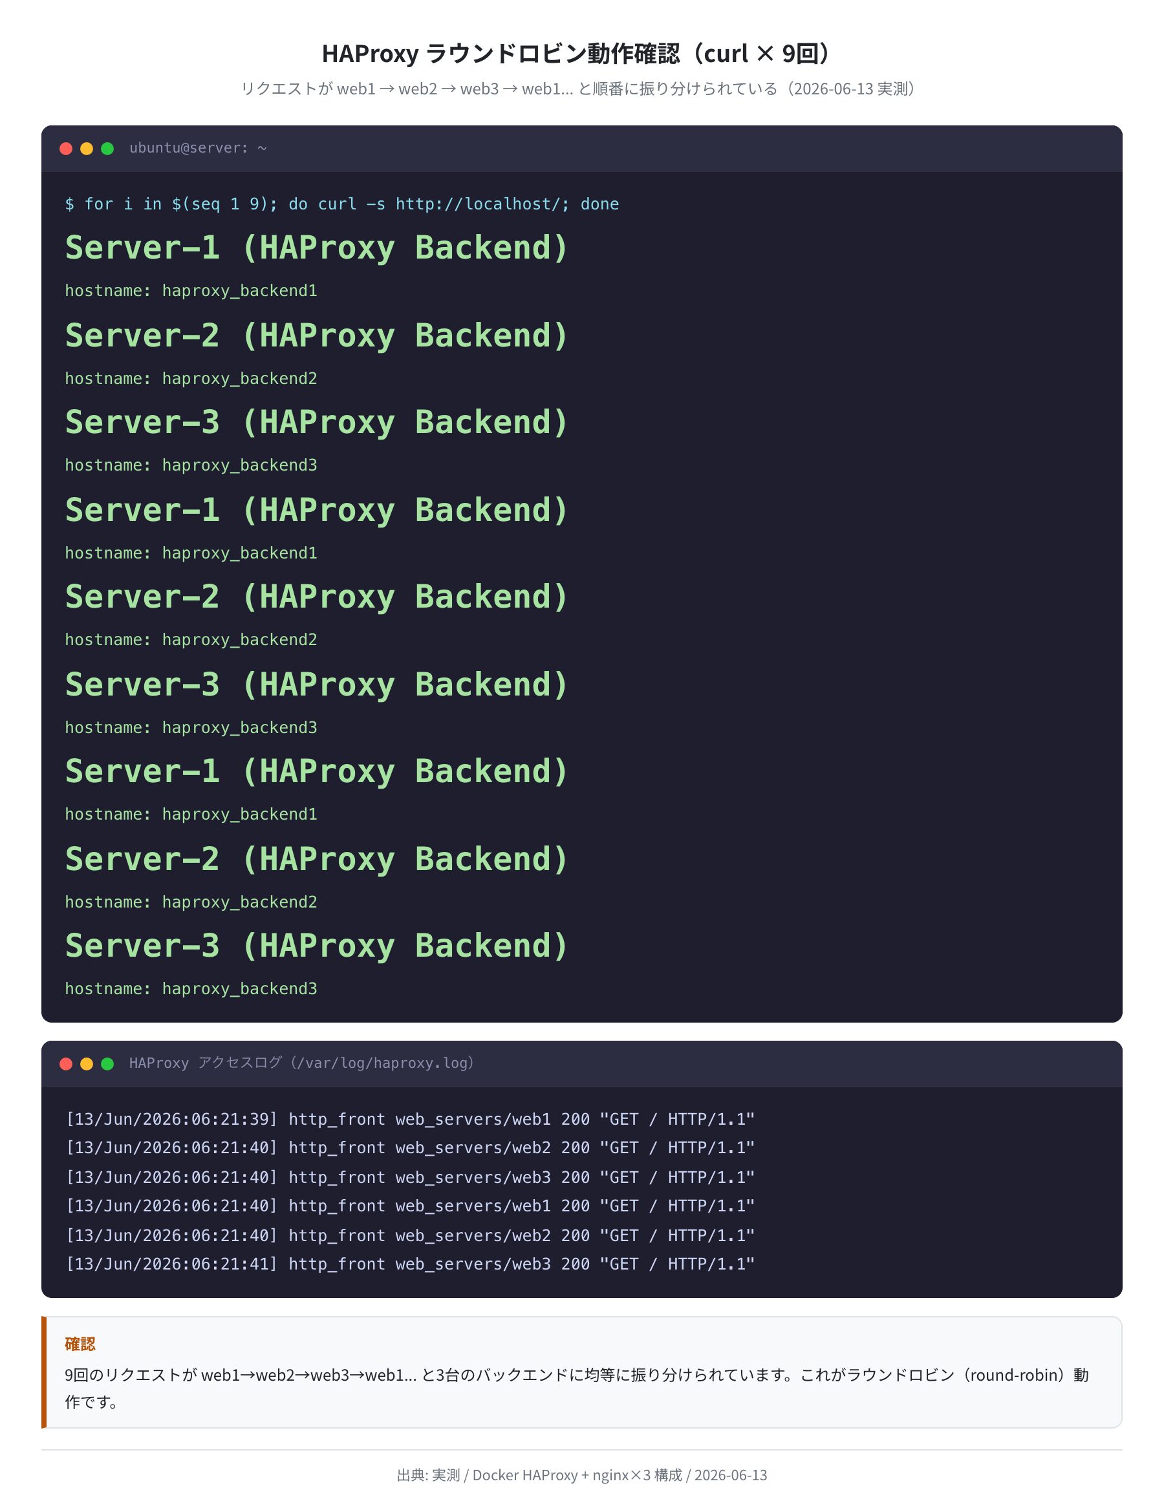Click the last 'hostname: haproxy_backend3' output line

(x=191, y=989)
